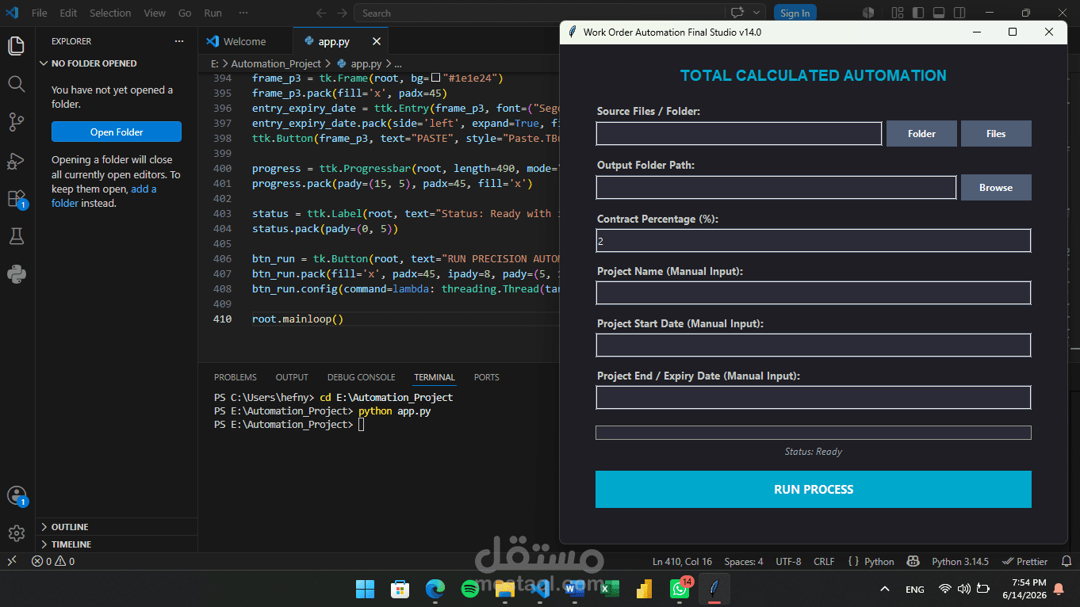This screenshot has width=1080, height=607.
Task: Click app.py in the breadcrumb path
Action: [366, 63]
